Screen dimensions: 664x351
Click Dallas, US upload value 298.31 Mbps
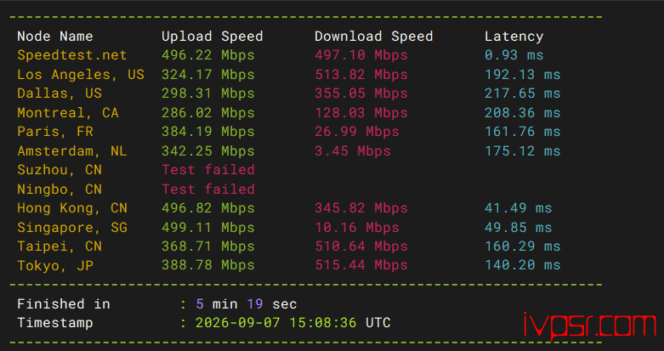point(208,93)
